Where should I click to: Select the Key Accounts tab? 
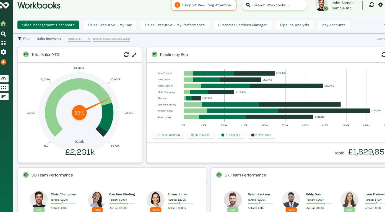click(x=334, y=25)
